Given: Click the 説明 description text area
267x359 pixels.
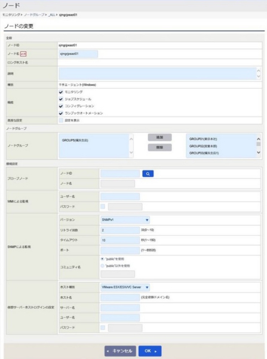Looking at the screenshot, I should coord(158,74).
